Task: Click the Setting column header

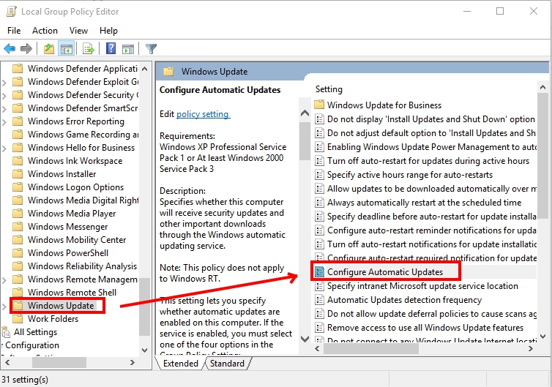Action: click(329, 89)
